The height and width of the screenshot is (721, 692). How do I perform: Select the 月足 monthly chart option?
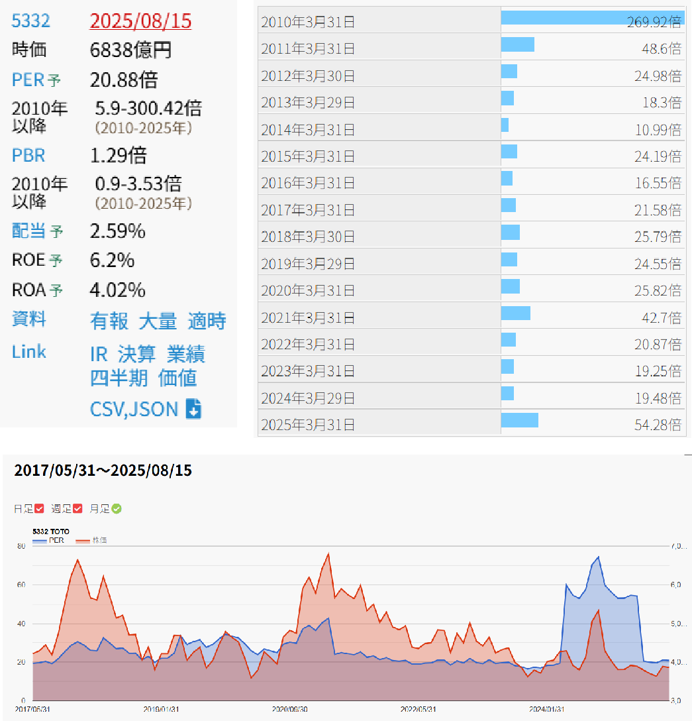[117, 509]
